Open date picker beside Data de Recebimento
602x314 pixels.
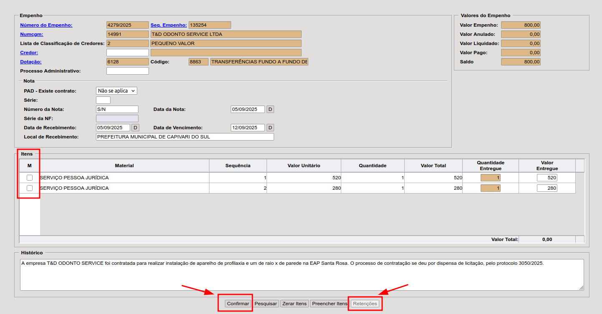(135, 128)
